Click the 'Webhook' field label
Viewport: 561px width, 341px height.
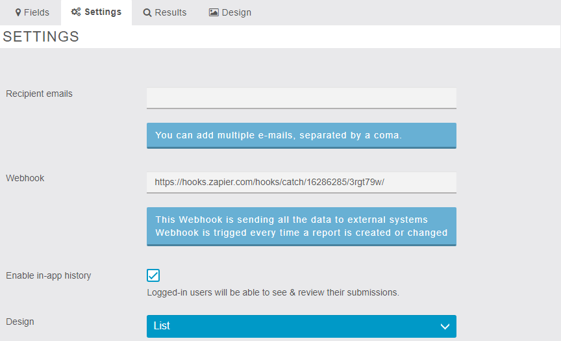click(25, 178)
